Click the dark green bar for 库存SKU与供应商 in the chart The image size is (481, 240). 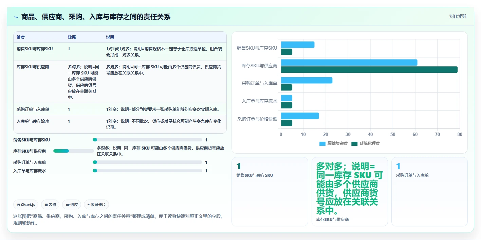pos(369,70)
